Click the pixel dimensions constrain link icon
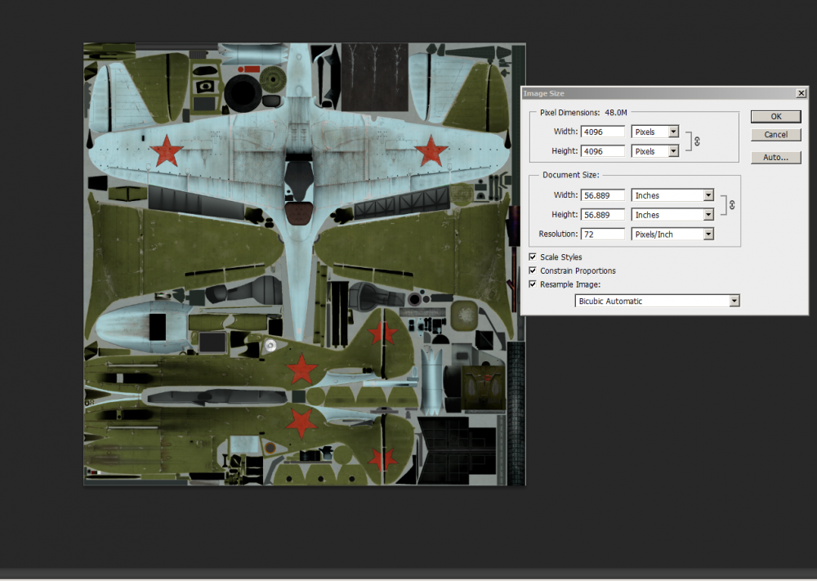The height and width of the screenshot is (581, 817). (696, 141)
